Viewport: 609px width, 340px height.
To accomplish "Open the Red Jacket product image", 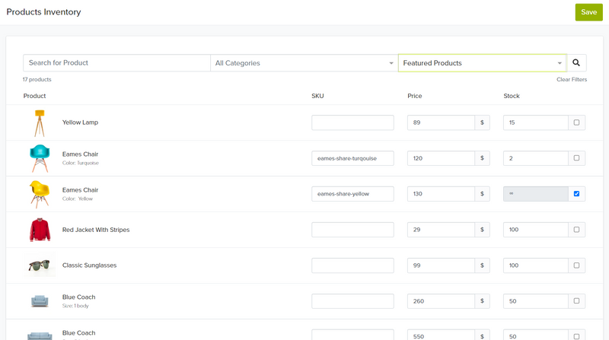I will [40, 230].
